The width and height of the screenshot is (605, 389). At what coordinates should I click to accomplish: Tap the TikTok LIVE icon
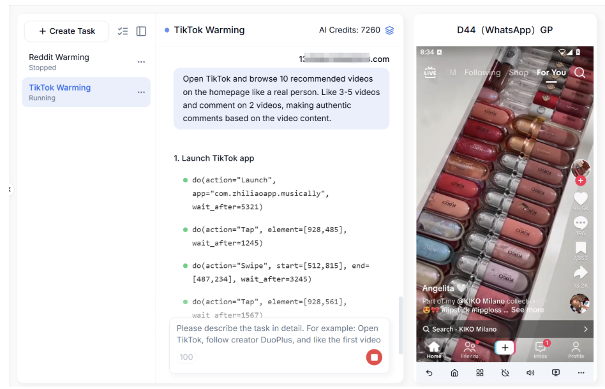(x=430, y=73)
